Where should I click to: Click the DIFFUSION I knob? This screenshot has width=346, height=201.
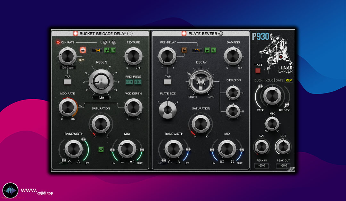233,93
